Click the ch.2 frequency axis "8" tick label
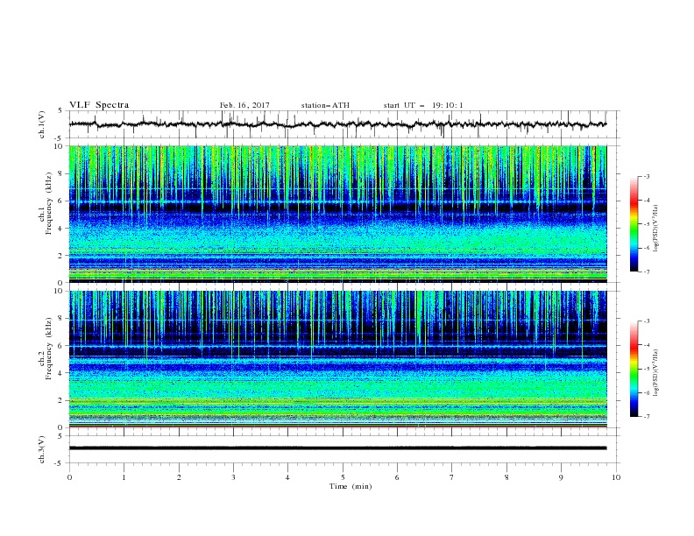Image resolution: width=694 pixels, height=536 pixels. pyautogui.click(x=61, y=319)
